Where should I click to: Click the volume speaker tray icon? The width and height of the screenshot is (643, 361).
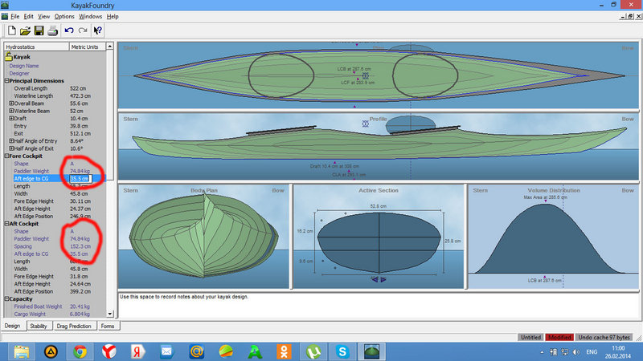click(x=576, y=352)
